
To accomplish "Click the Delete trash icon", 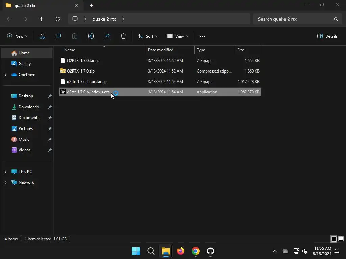I will 123,36.
